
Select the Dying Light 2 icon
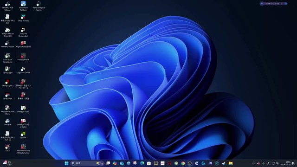click(7, 83)
